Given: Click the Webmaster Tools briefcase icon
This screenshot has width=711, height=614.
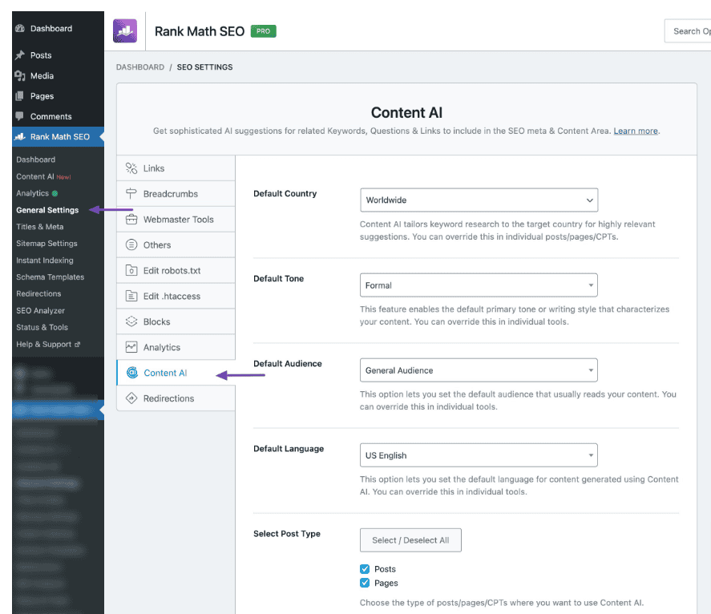Looking at the screenshot, I should pyautogui.click(x=131, y=220).
